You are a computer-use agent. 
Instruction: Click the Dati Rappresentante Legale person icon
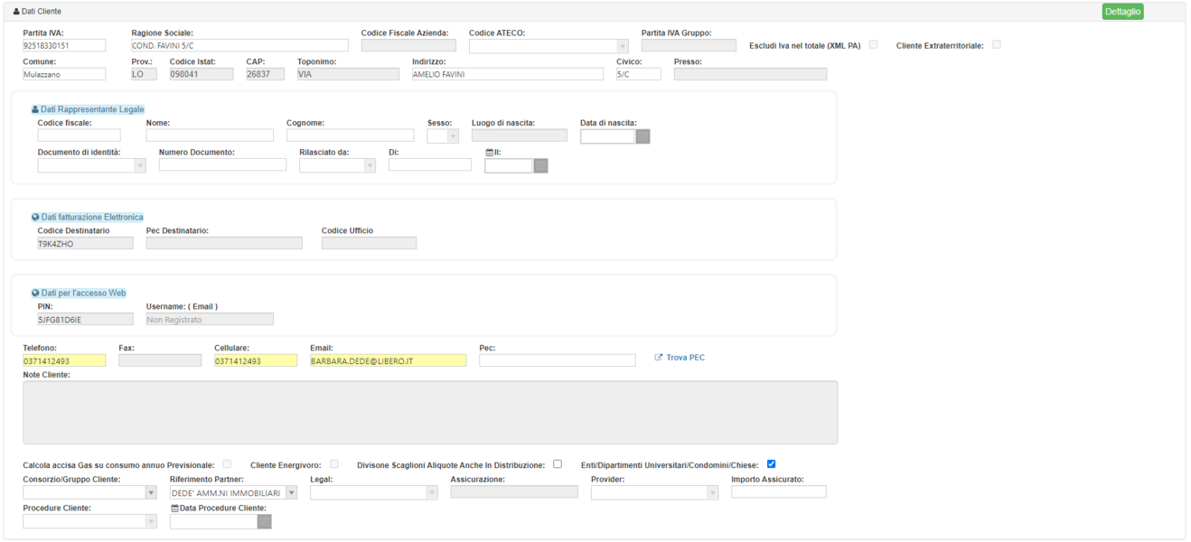(35, 109)
